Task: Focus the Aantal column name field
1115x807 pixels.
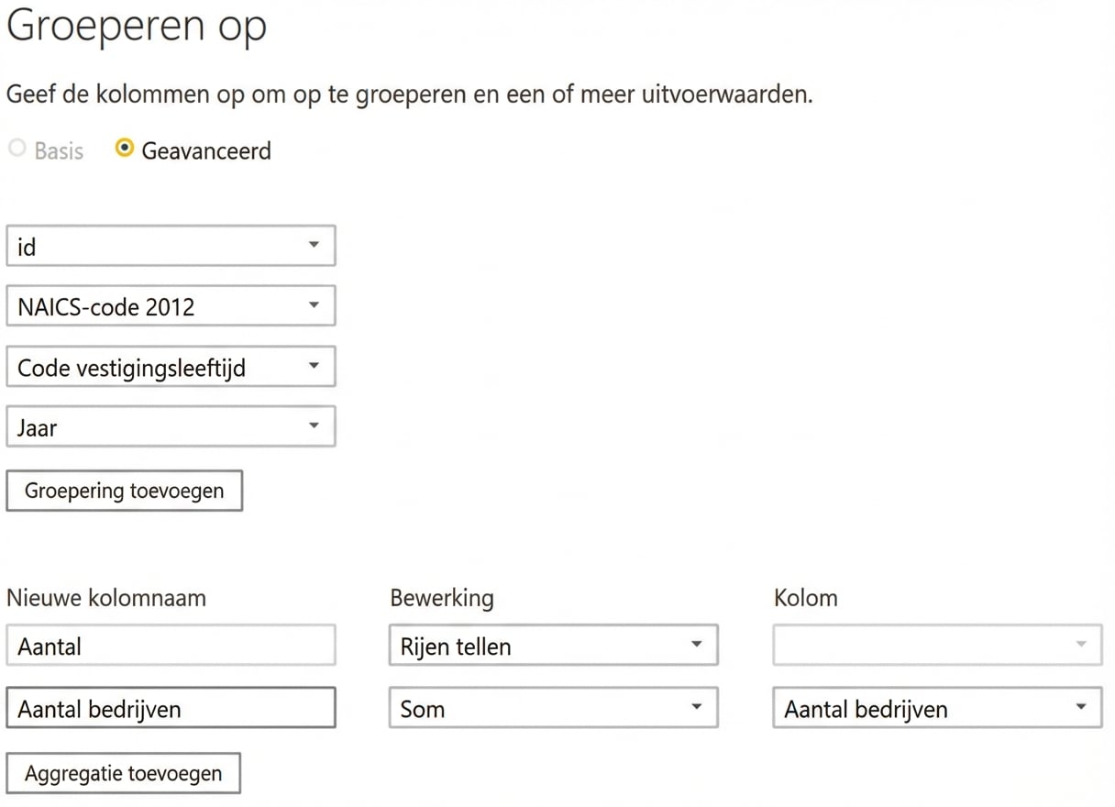Action: pos(171,647)
